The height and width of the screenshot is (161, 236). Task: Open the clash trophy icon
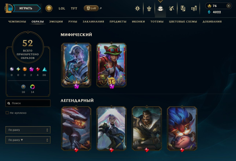[149, 9]
